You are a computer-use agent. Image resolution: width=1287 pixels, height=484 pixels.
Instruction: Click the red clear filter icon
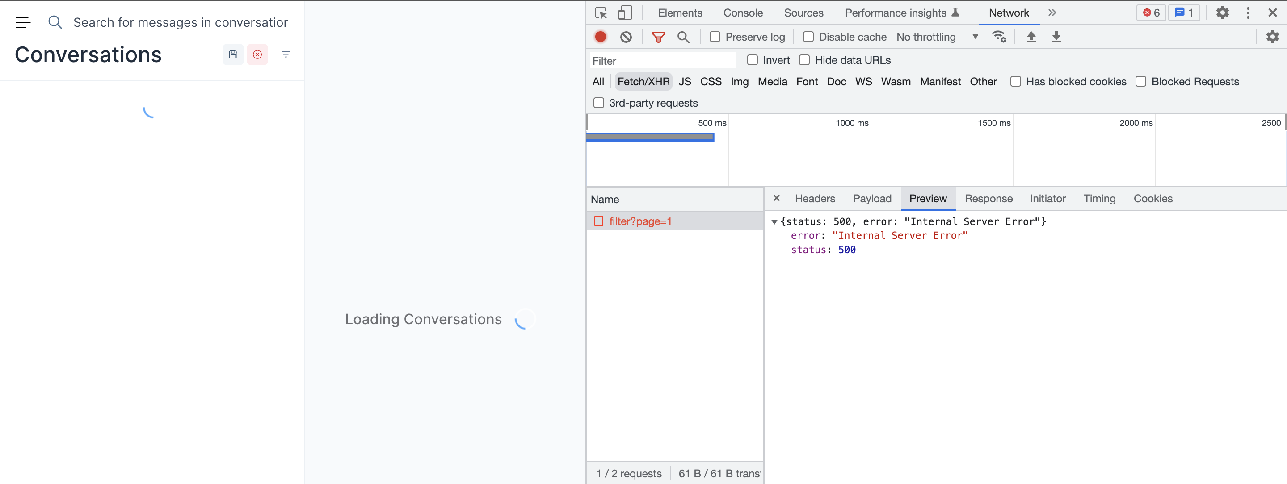click(x=257, y=54)
